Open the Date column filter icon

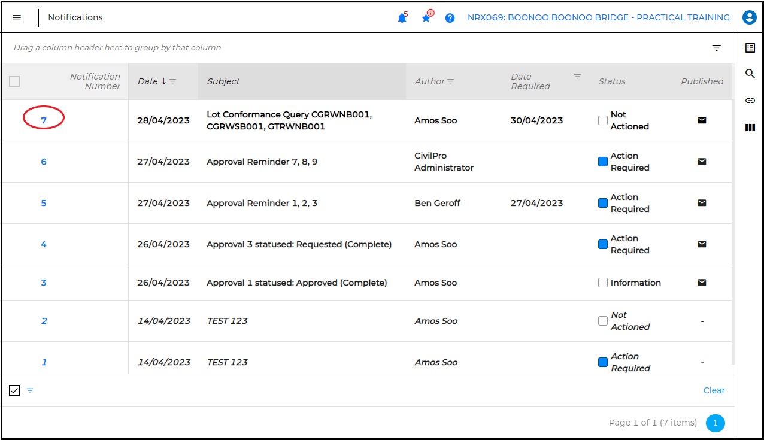tap(173, 81)
